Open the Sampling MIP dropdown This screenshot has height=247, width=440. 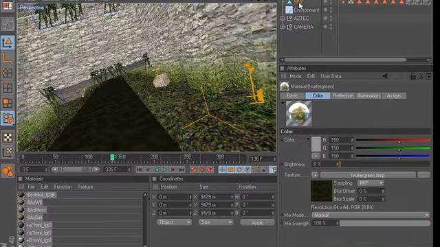(x=371, y=183)
